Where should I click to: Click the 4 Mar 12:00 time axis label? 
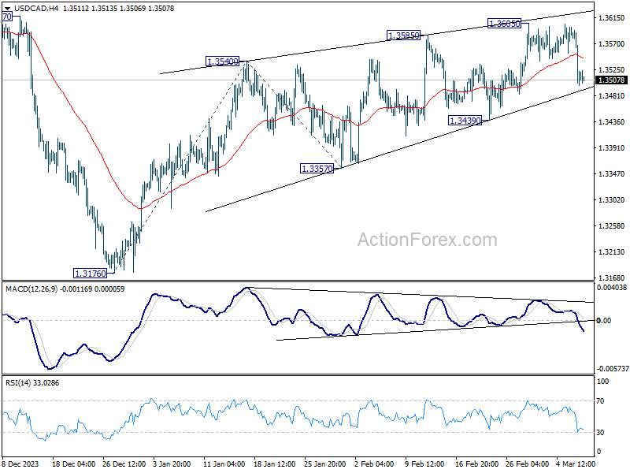576,464
